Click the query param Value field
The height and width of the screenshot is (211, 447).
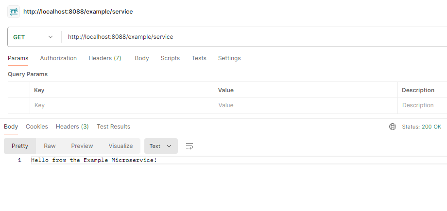click(x=305, y=105)
